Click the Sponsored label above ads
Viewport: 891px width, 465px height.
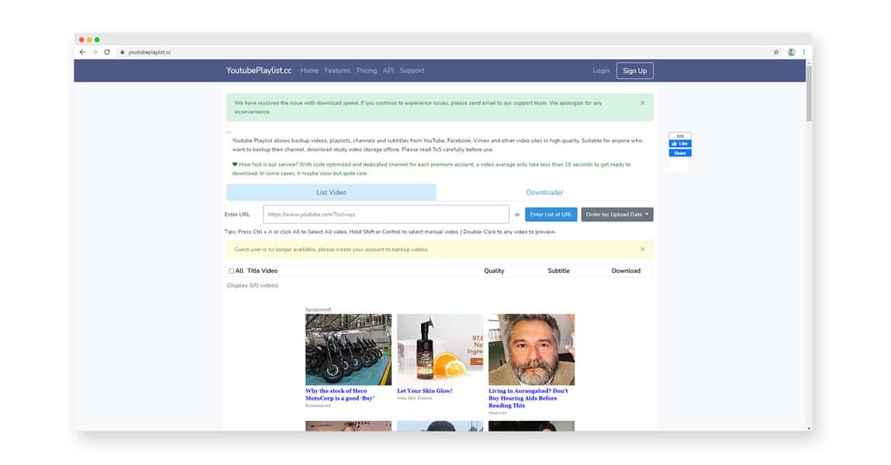(x=318, y=309)
